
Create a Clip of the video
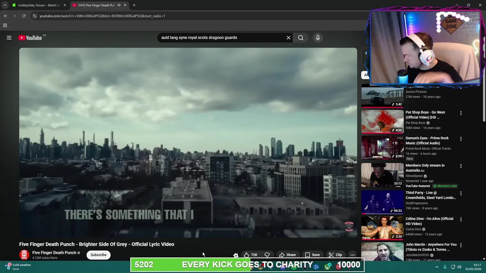(335, 255)
